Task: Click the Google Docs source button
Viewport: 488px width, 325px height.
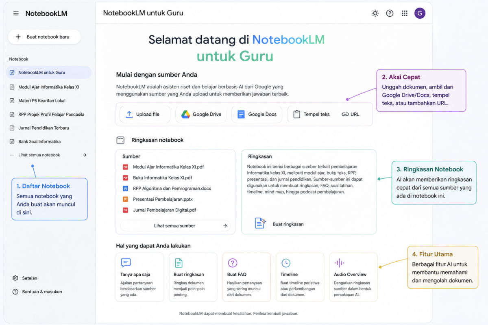Action: (257, 115)
